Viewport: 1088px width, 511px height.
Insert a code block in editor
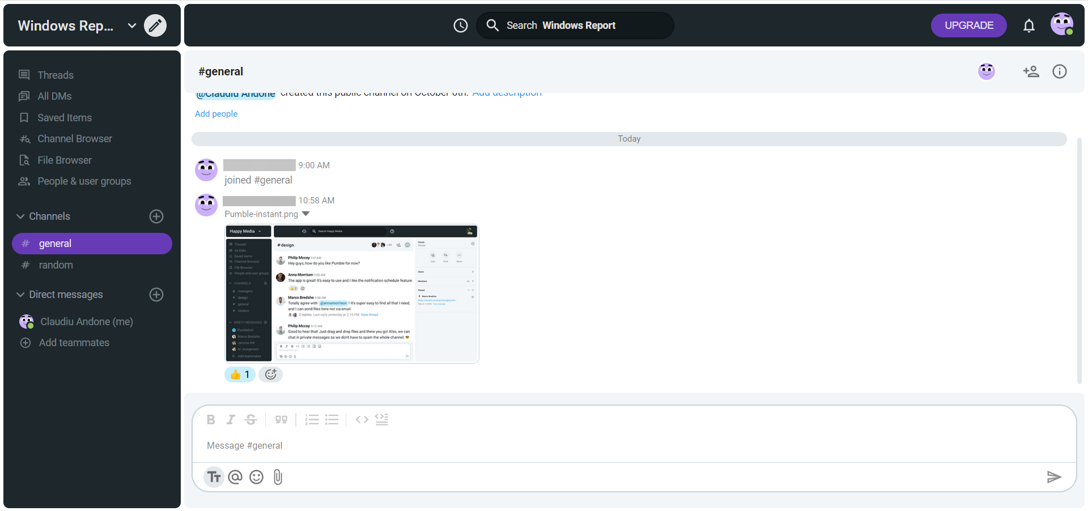tap(382, 419)
